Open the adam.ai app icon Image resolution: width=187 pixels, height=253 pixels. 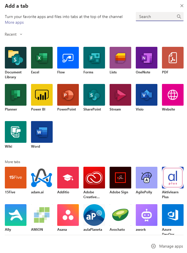[x=42, y=178]
